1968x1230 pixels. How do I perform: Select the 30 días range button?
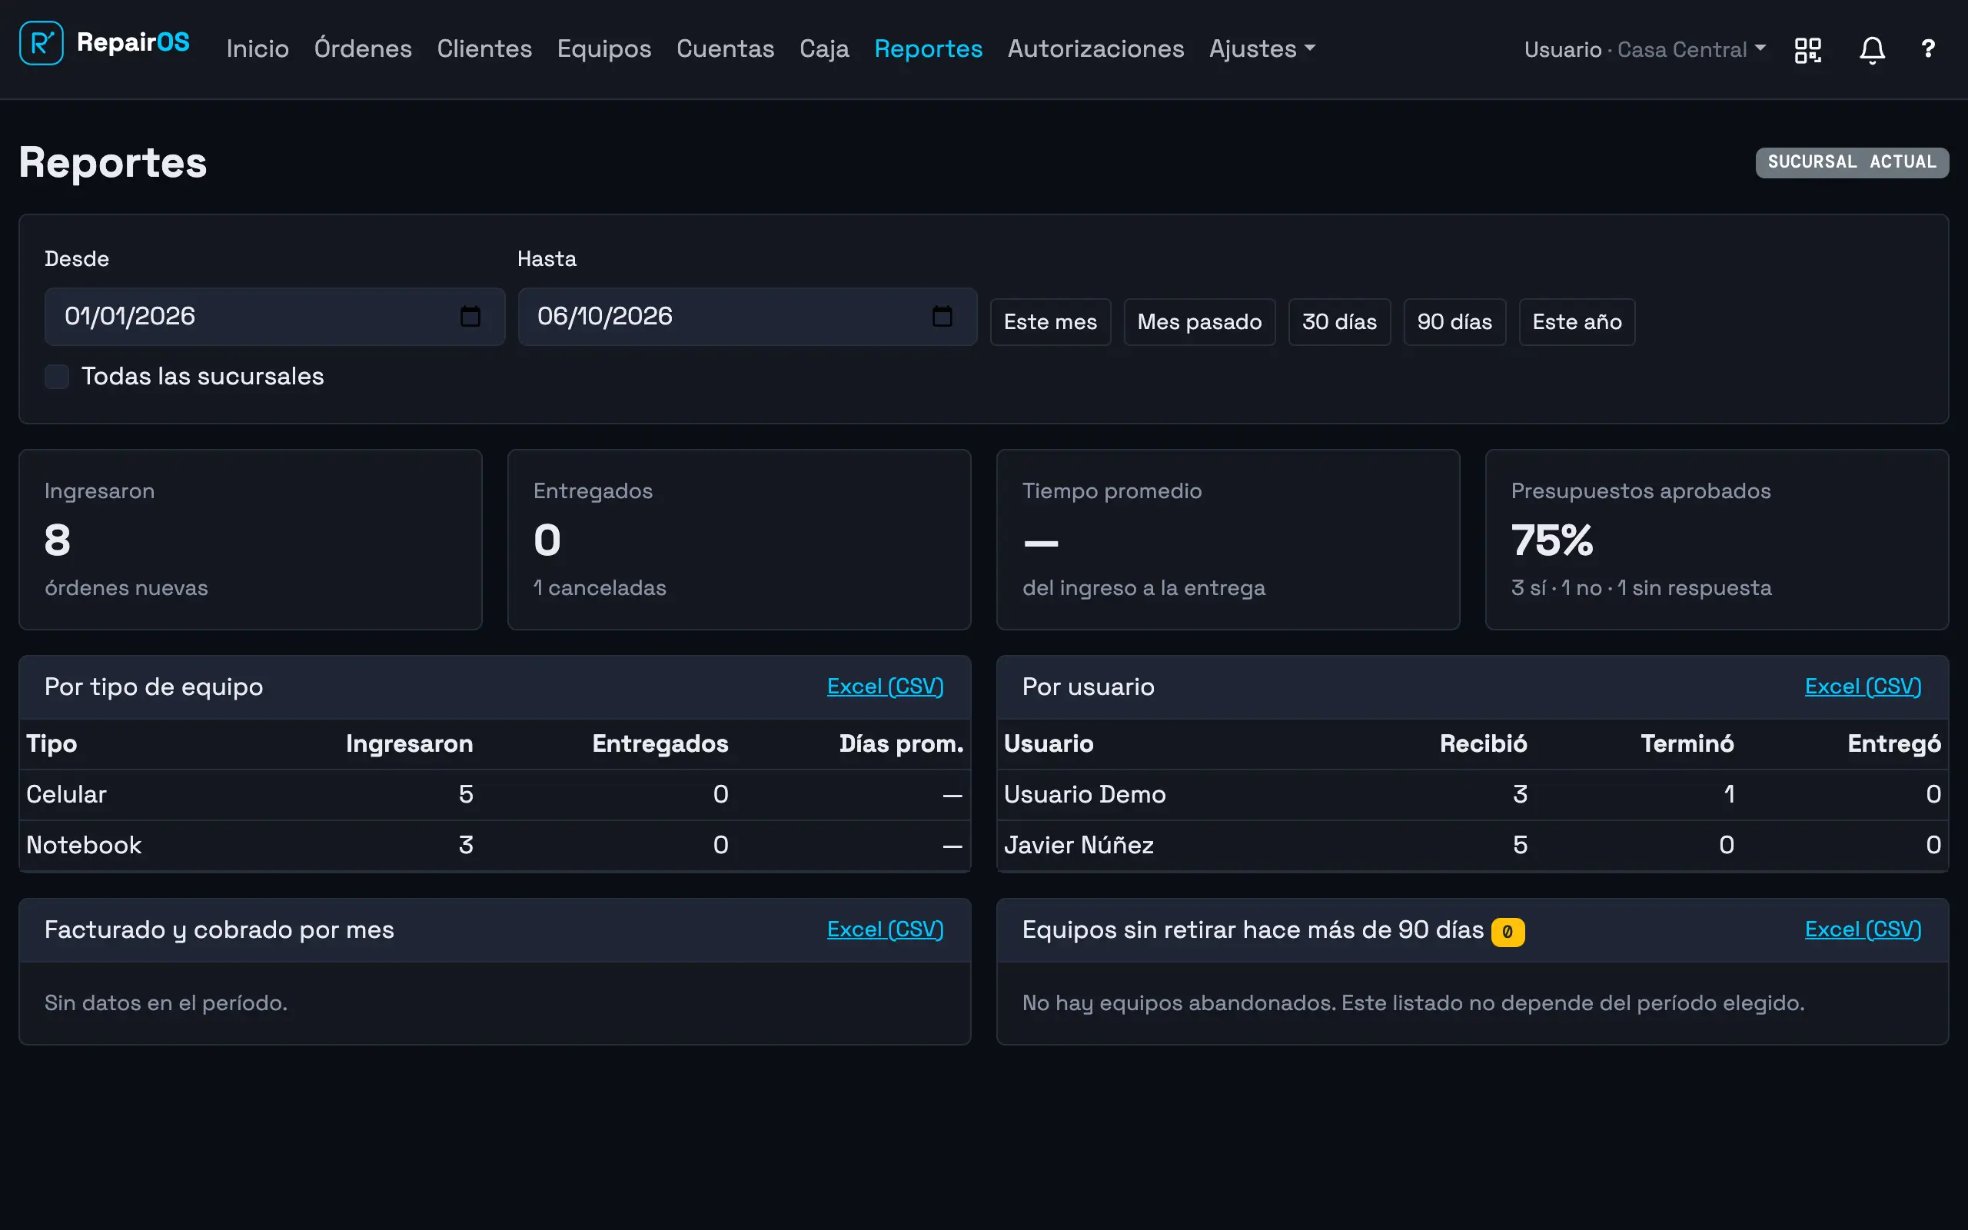[x=1338, y=322]
